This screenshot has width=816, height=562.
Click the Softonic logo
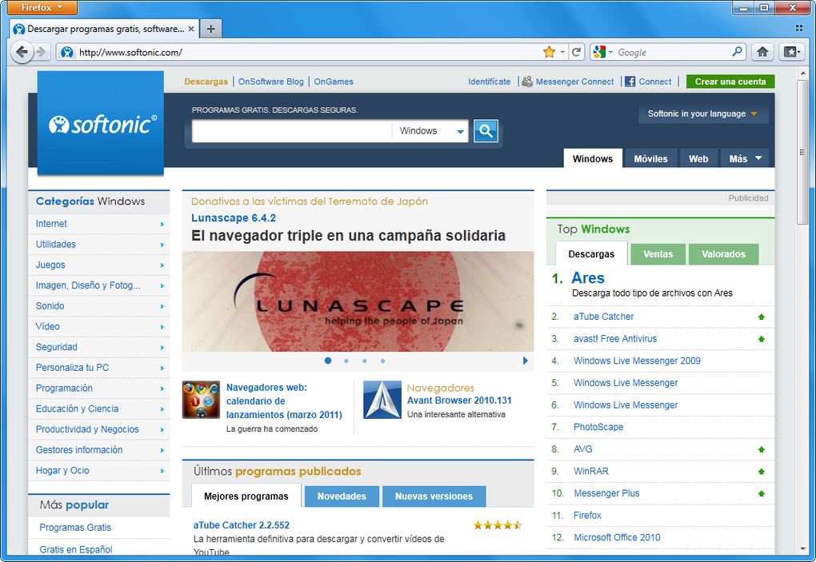[102, 125]
